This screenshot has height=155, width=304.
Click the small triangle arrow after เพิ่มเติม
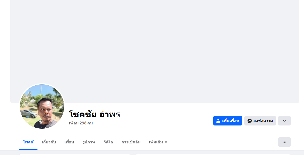click(x=166, y=142)
